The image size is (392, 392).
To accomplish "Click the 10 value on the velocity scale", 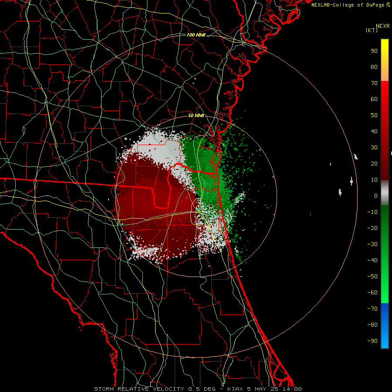I will pos(374,180).
